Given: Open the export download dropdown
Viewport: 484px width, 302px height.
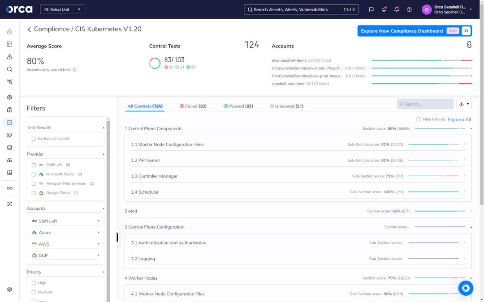Looking at the screenshot, I should click(x=464, y=104).
